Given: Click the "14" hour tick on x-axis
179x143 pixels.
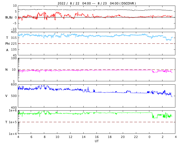Looking at the screenshot, I should click(84, 137).
